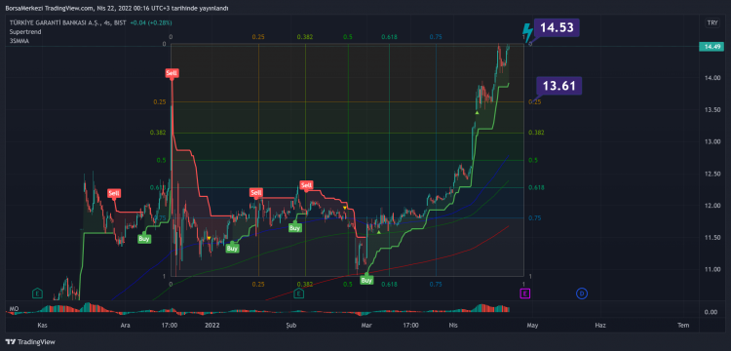Click the BorsaMerkezi TradingView.com publish header

tap(118, 8)
